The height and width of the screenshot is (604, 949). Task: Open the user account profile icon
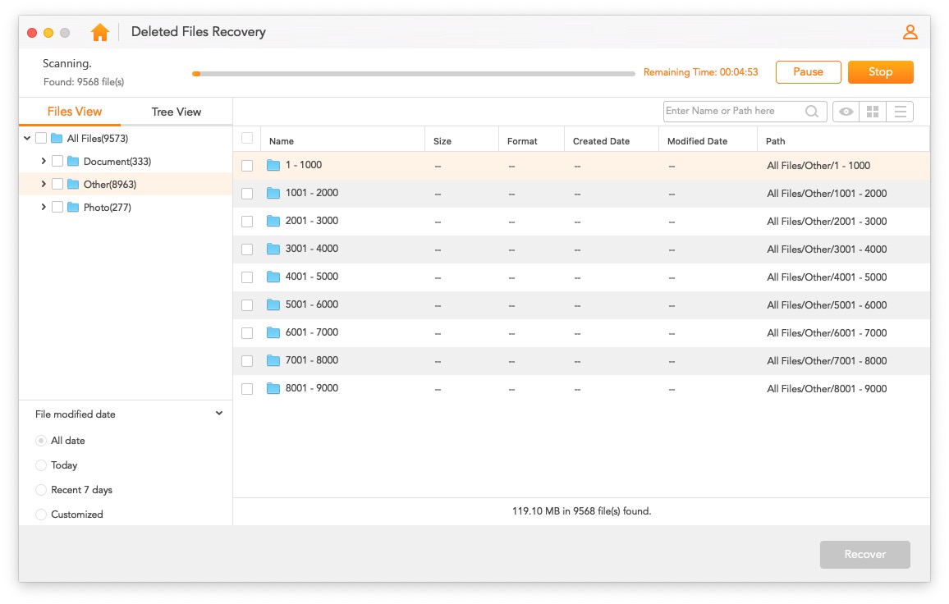coord(910,32)
